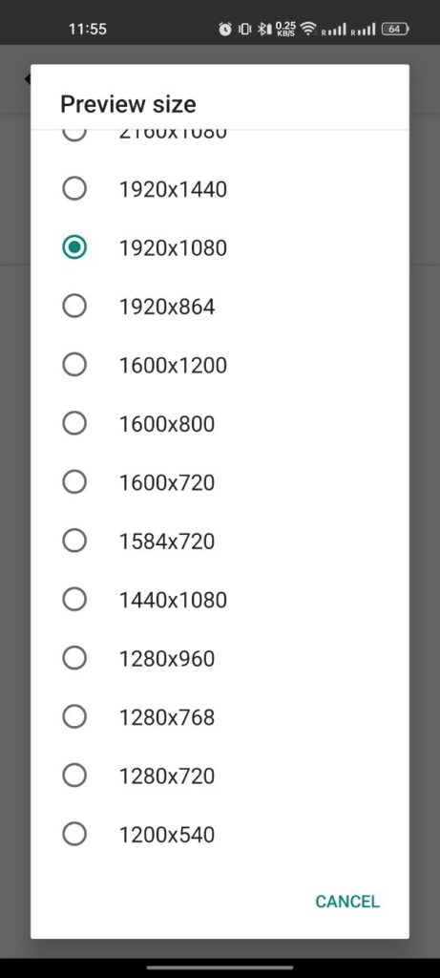Tap the battery level indicator
Viewport: 440px width, 978px height.
(395, 29)
